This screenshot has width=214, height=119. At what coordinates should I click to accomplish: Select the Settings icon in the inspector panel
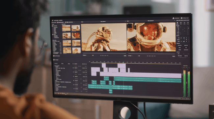point(177,23)
